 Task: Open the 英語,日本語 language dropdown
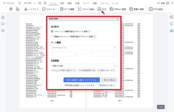(84, 66)
